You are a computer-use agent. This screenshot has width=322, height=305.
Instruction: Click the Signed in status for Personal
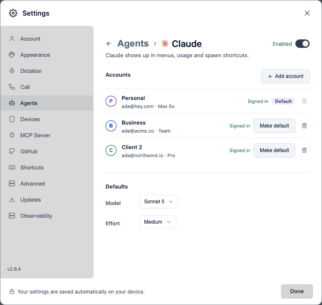click(258, 101)
